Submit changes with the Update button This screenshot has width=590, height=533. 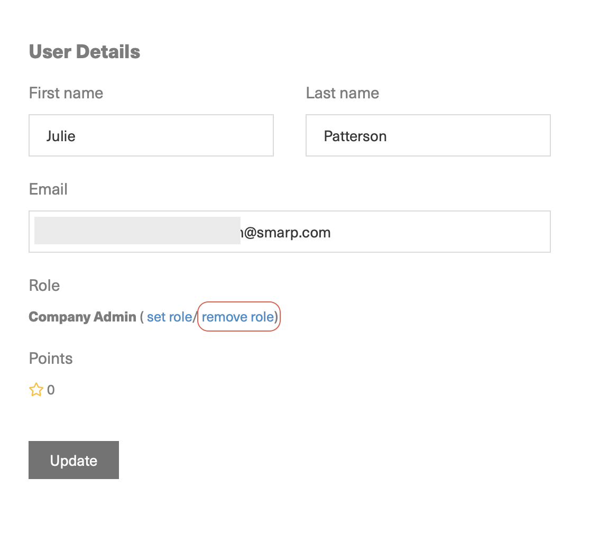(74, 460)
